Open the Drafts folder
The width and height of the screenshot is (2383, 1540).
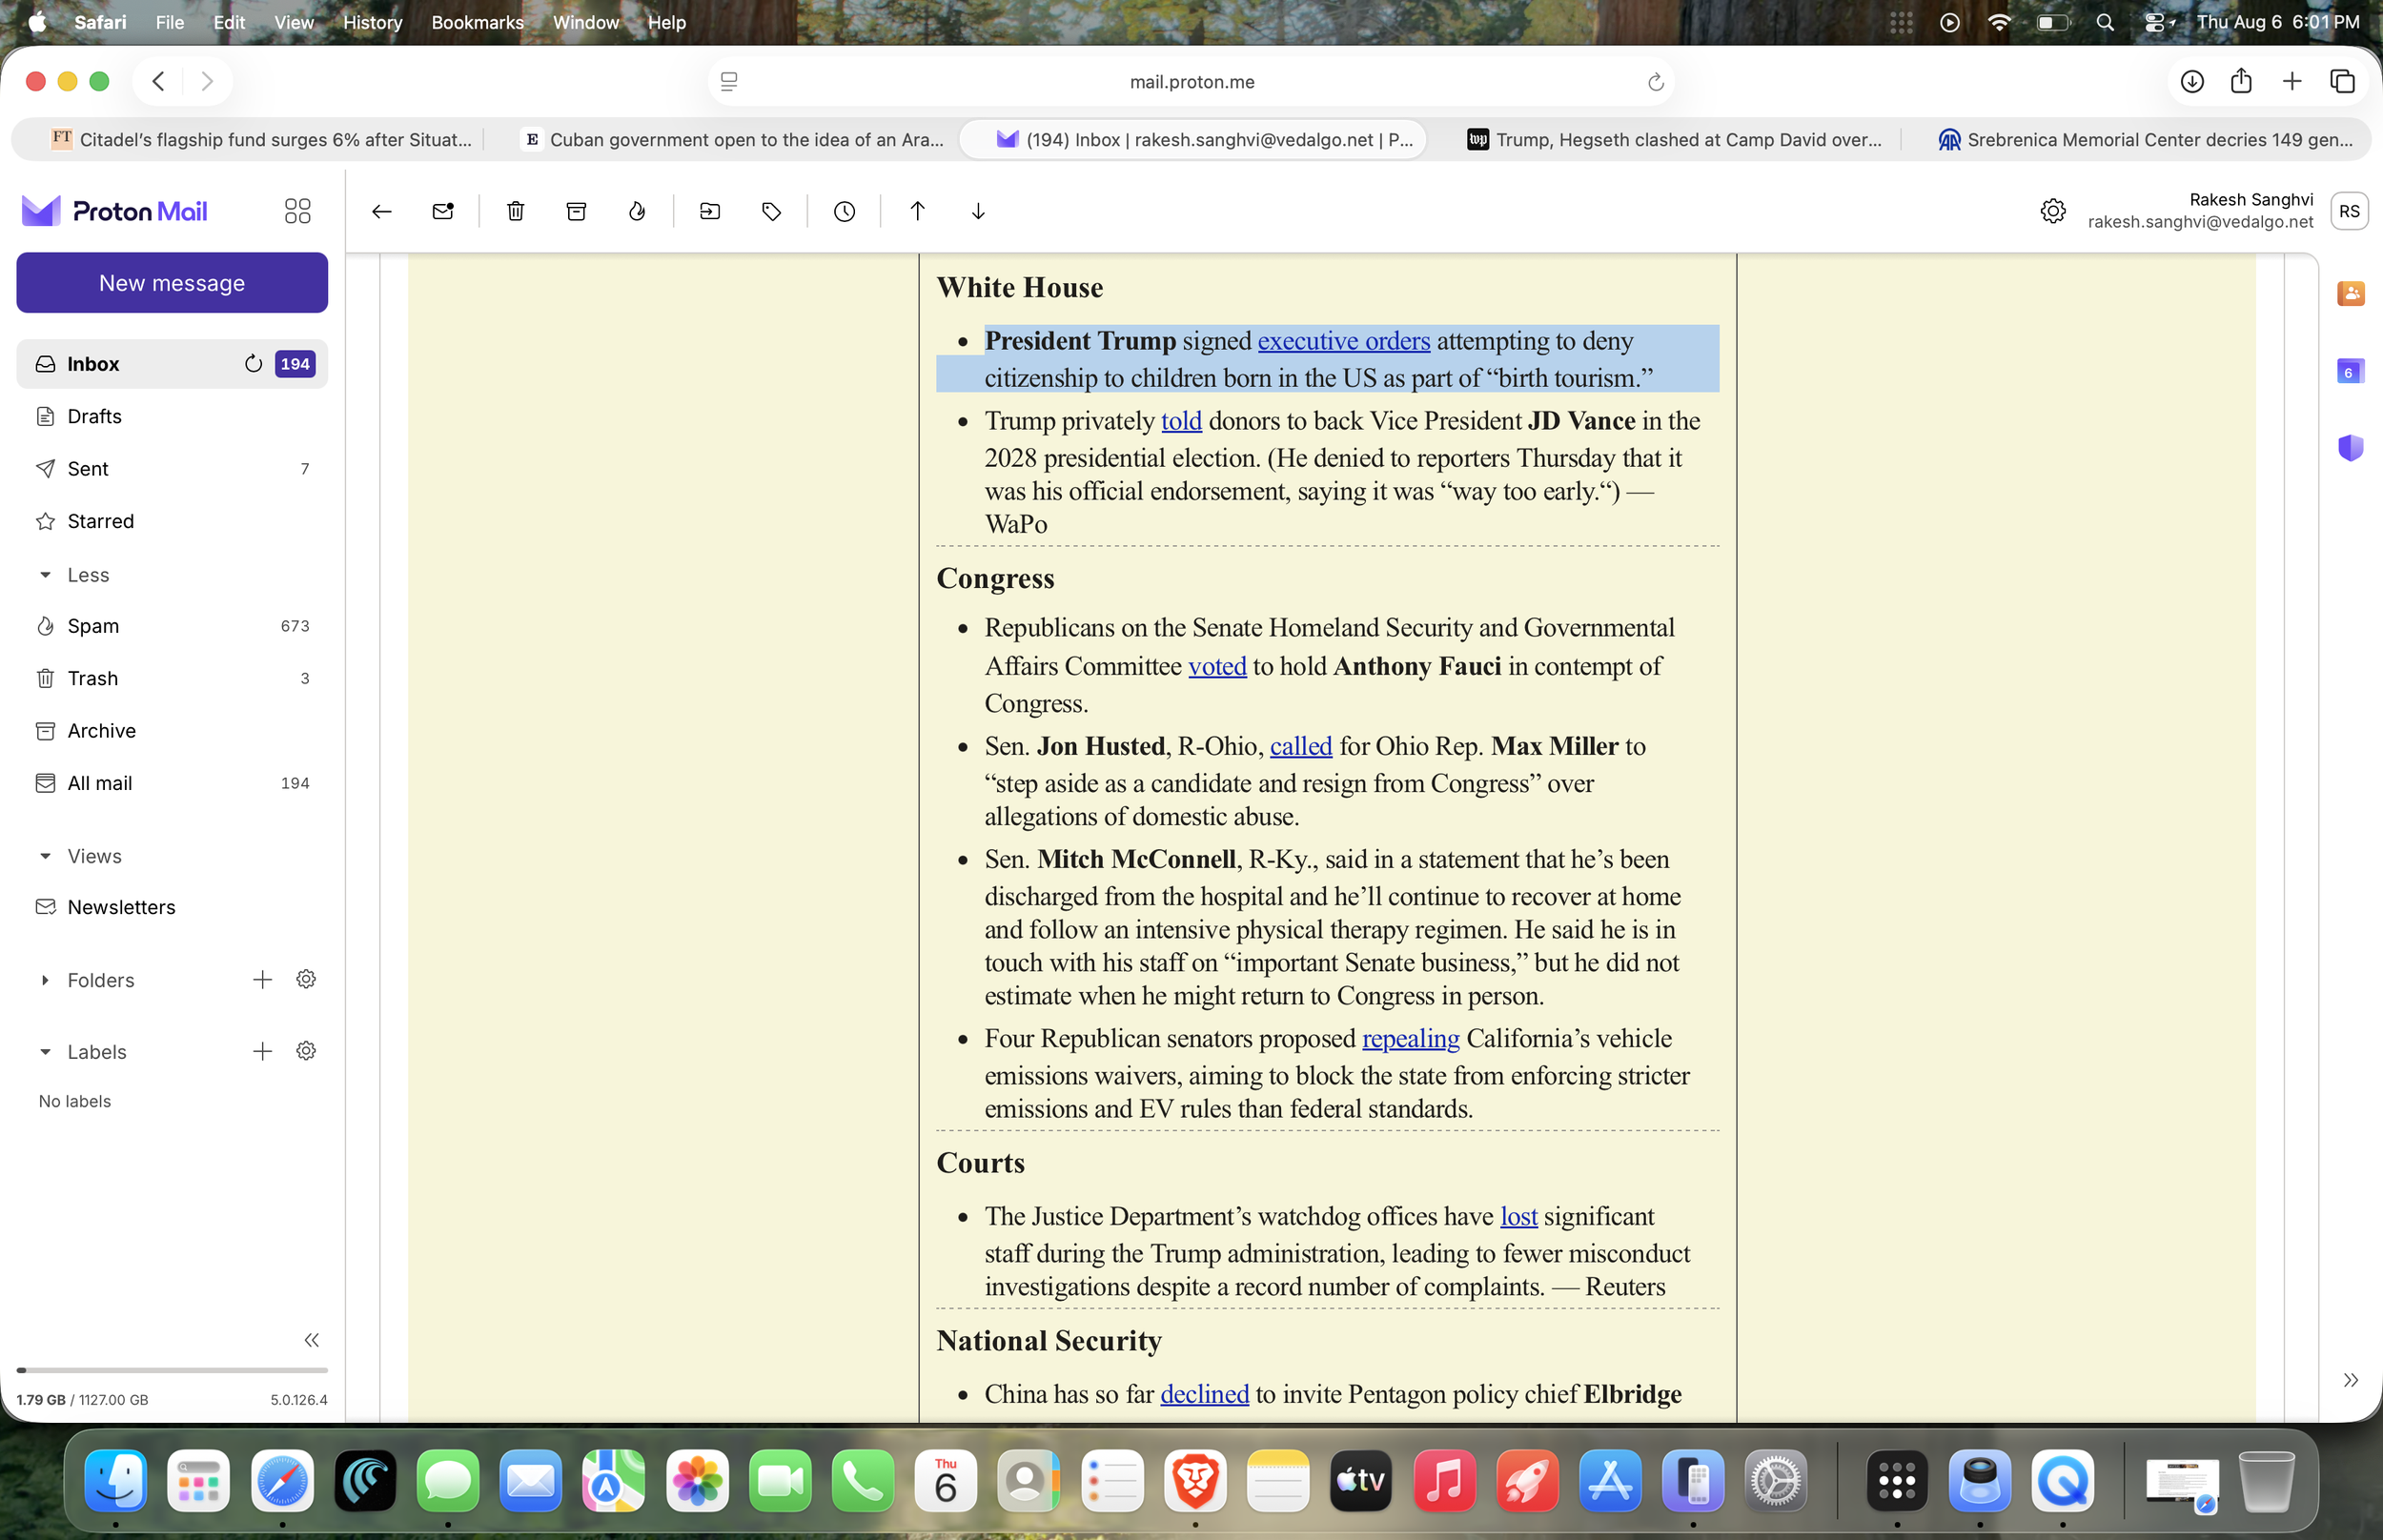[x=172, y=416]
